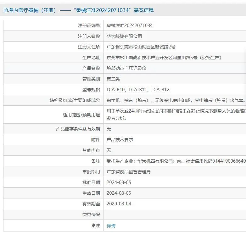Click the 附件 value 产品技术要求
Screen dimensions: 246x234
(x=120, y=139)
